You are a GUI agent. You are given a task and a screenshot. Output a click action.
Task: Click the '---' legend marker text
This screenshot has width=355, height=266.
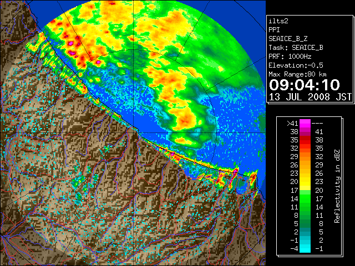pyautogui.click(x=317, y=124)
